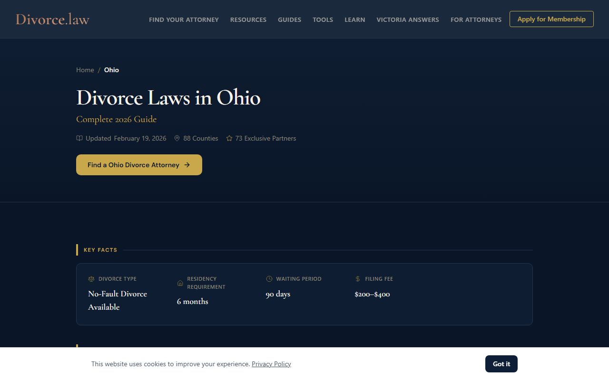Click the Residency Requirement label

coord(206,283)
